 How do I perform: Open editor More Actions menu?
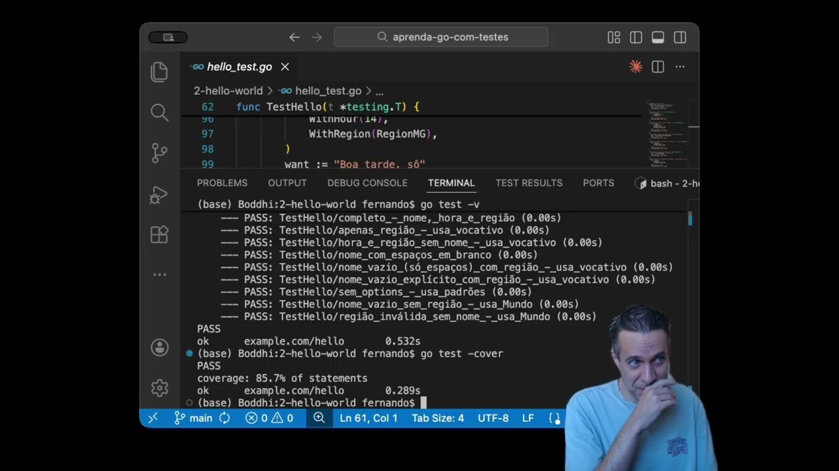(680, 67)
